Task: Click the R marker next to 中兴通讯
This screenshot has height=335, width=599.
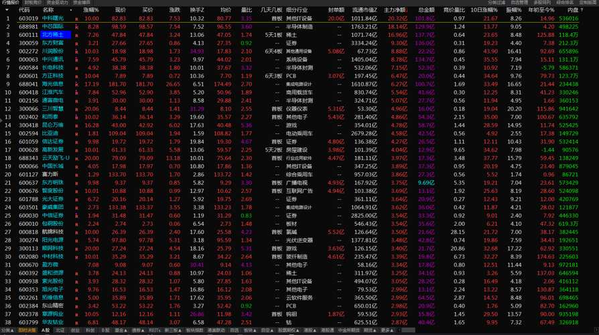Action: point(77,60)
